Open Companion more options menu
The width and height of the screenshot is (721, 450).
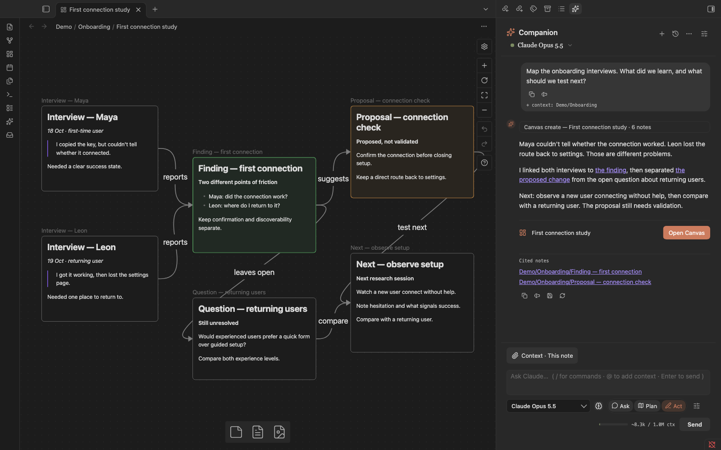(x=689, y=34)
